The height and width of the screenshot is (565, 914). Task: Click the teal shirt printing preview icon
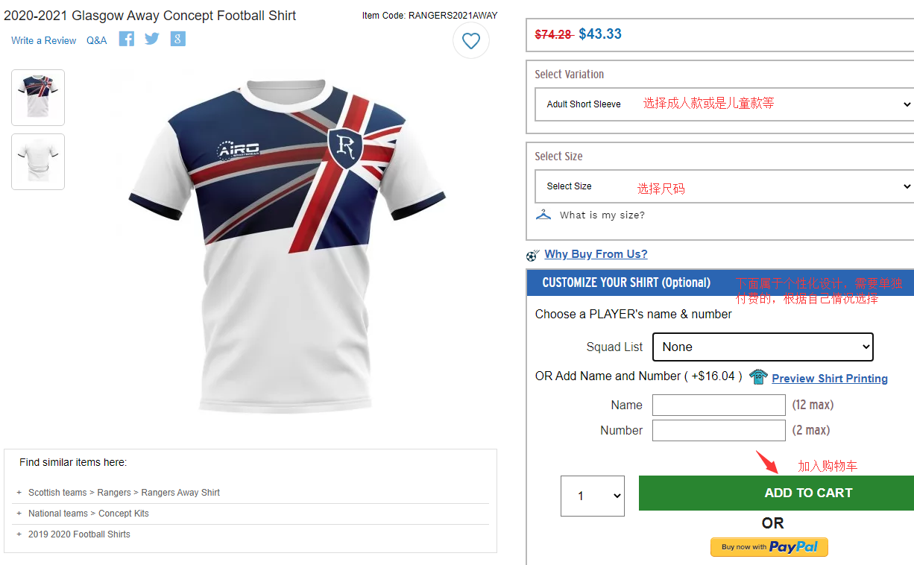[x=758, y=376]
